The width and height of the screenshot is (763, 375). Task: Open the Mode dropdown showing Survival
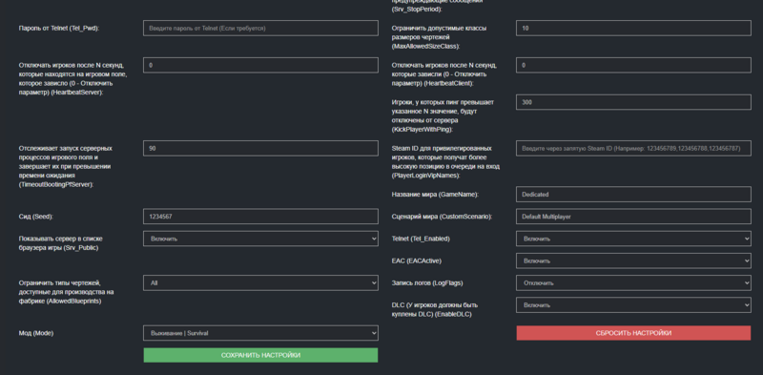tap(260, 333)
